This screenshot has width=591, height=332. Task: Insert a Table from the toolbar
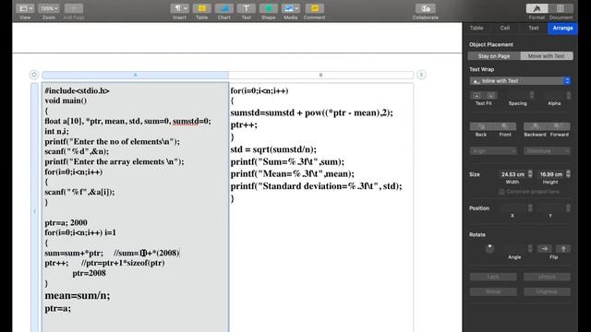201,8
